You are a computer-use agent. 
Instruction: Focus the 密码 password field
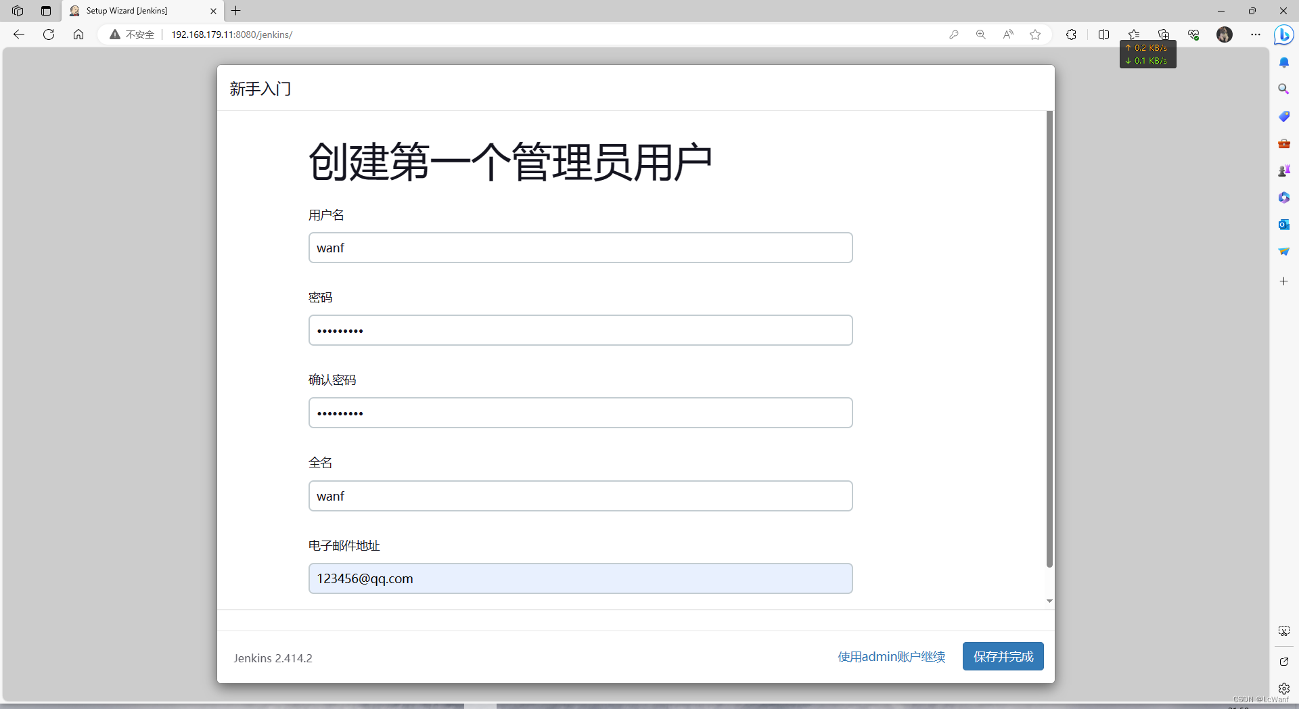coord(580,330)
